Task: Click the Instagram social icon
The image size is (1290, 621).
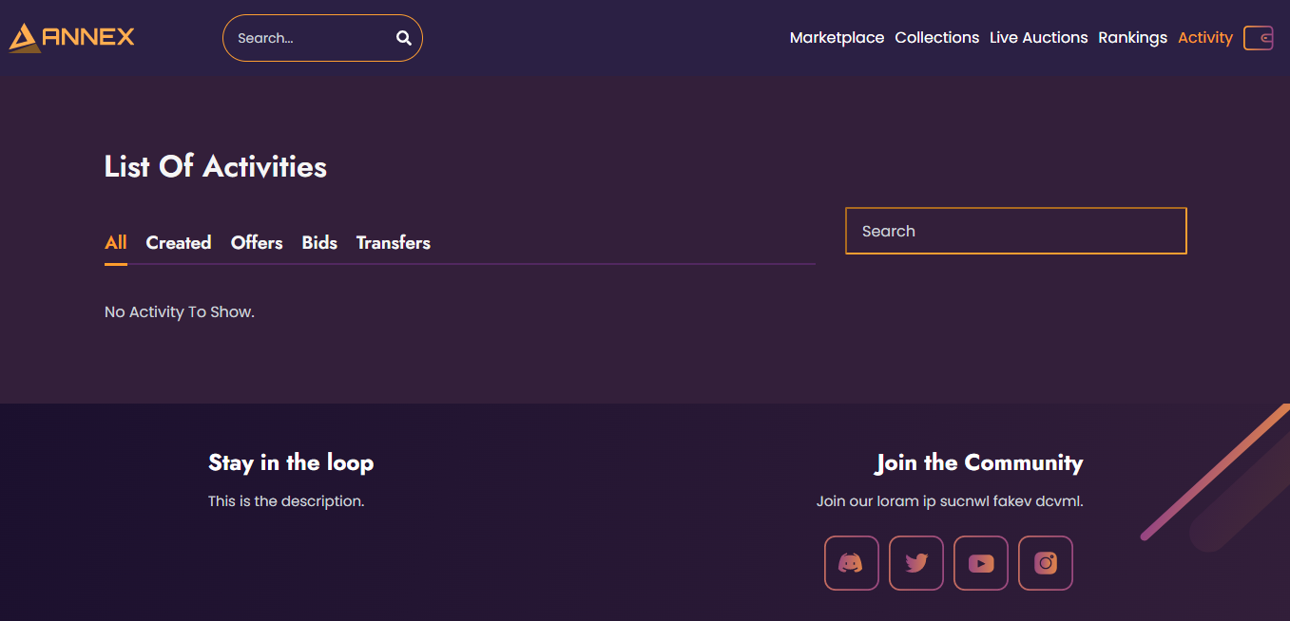Action: [x=1045, y=563]
